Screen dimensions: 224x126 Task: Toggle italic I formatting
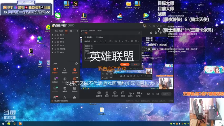tap(119, 41)
